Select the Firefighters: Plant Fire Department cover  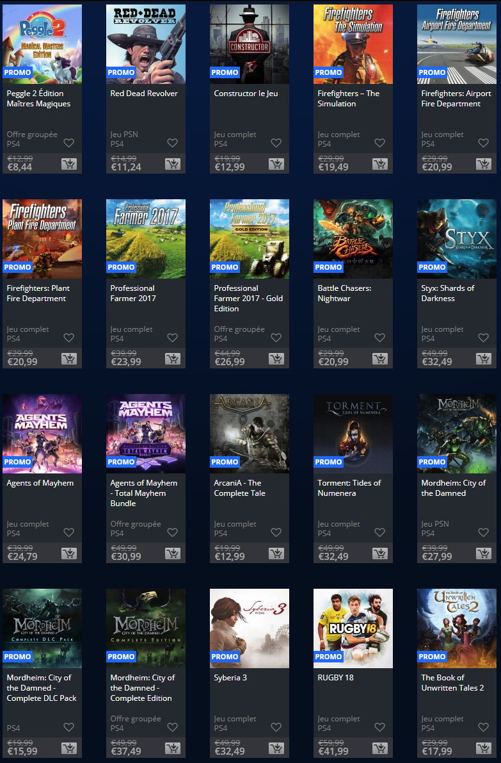click(x=42, y=238)
